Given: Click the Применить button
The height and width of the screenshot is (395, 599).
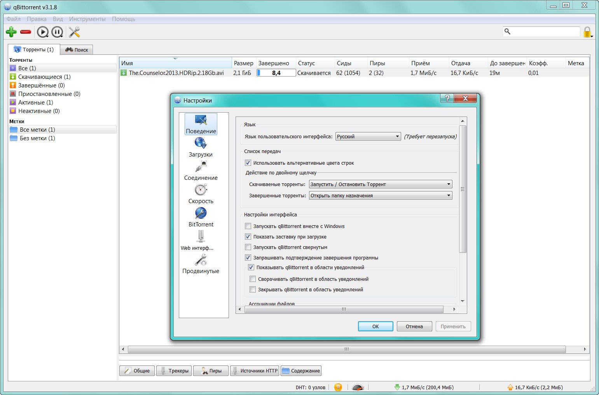Looking at the screenshot, I should click(453, 326).
